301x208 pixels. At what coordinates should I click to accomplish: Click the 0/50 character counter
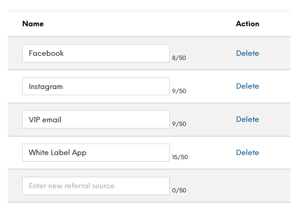tap(179, 190)
